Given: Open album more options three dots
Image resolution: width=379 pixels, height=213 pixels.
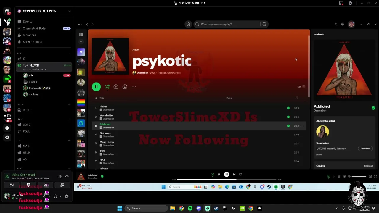Looking at the screenshot, I should pos(134,87).
